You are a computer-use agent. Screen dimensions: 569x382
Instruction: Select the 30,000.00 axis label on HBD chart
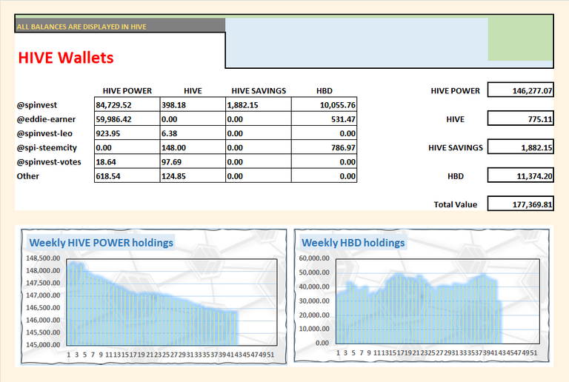click(314, 301)
